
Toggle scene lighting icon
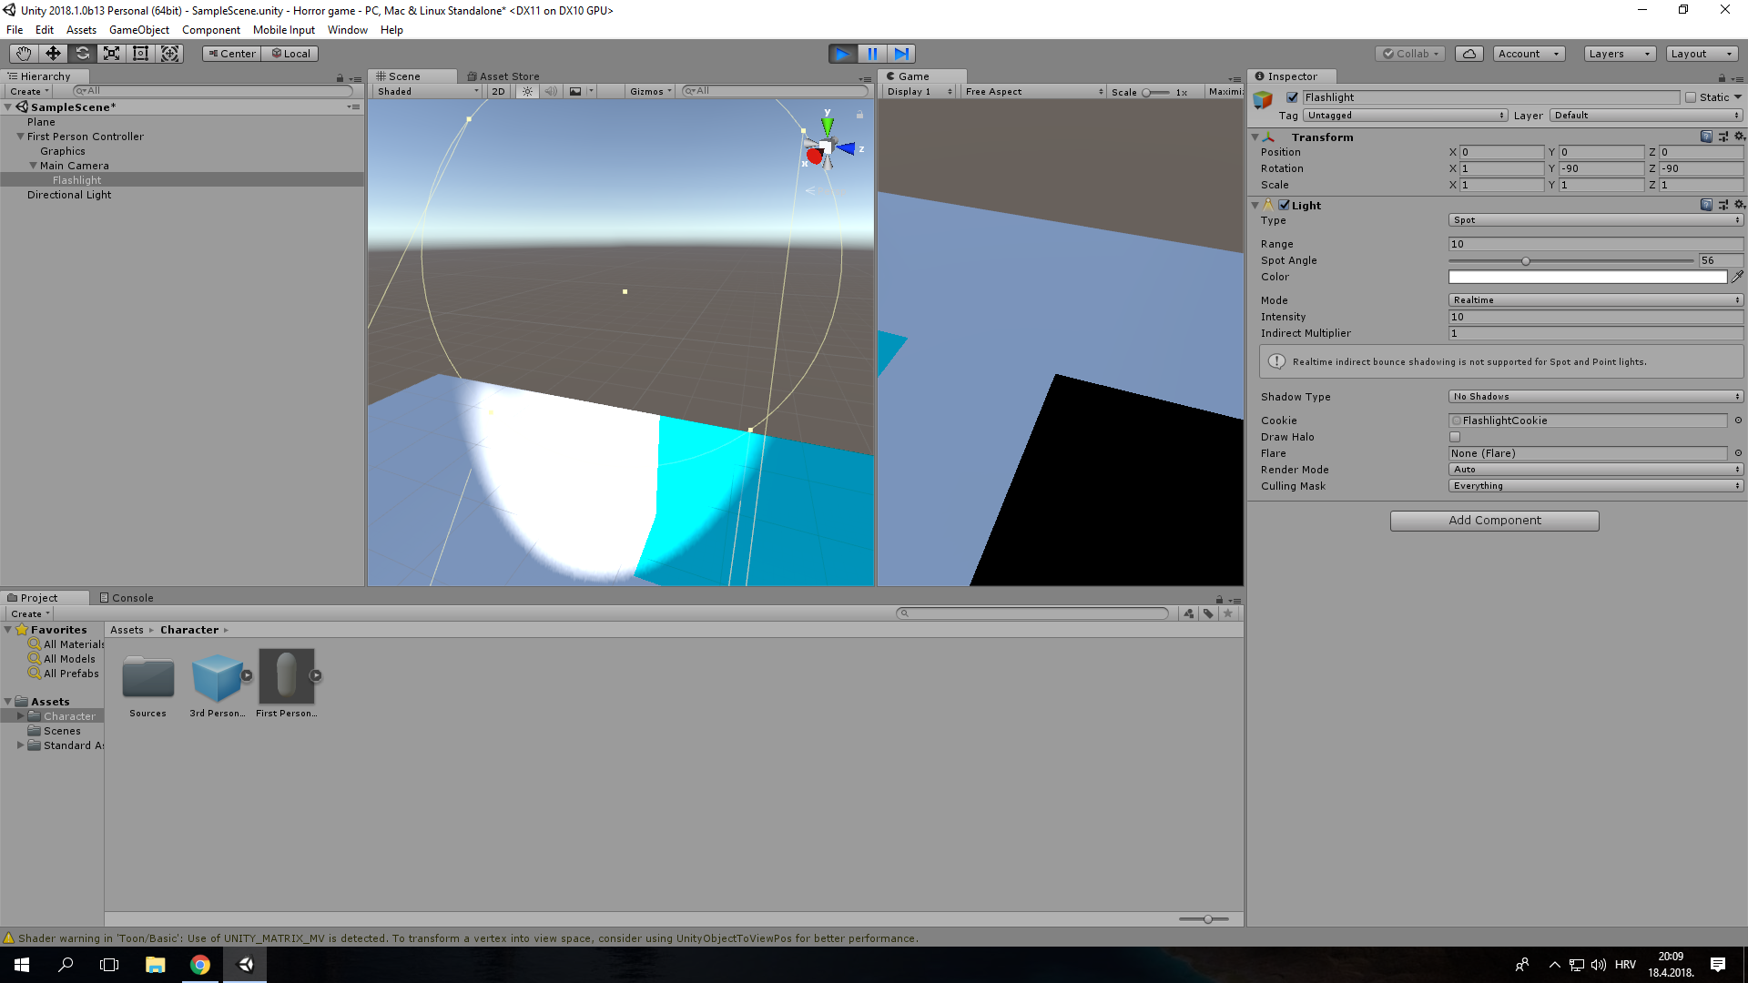527,91
